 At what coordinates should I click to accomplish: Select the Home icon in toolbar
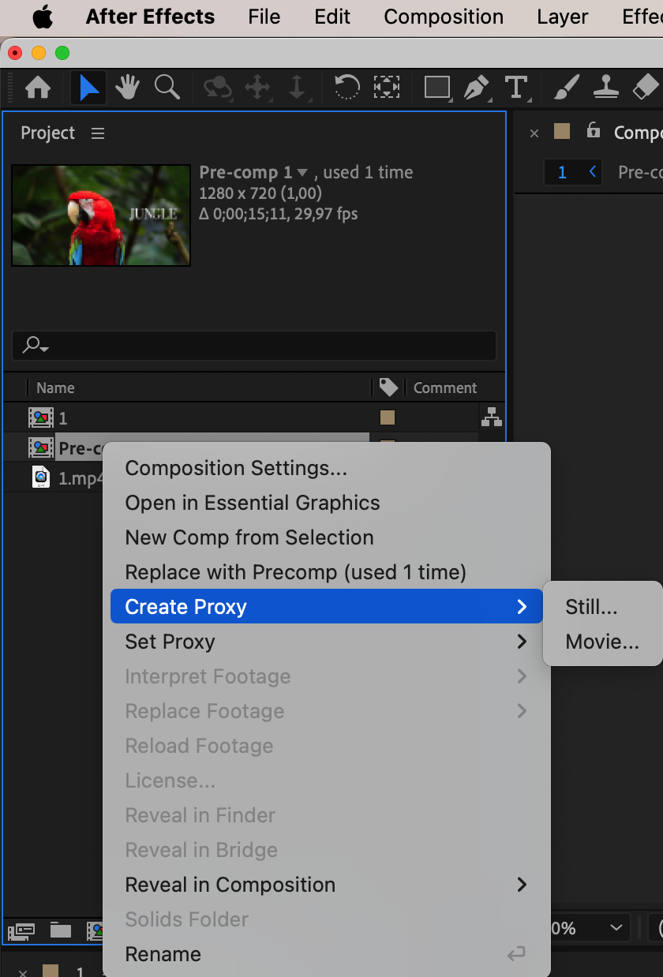(x=38, y=87)
